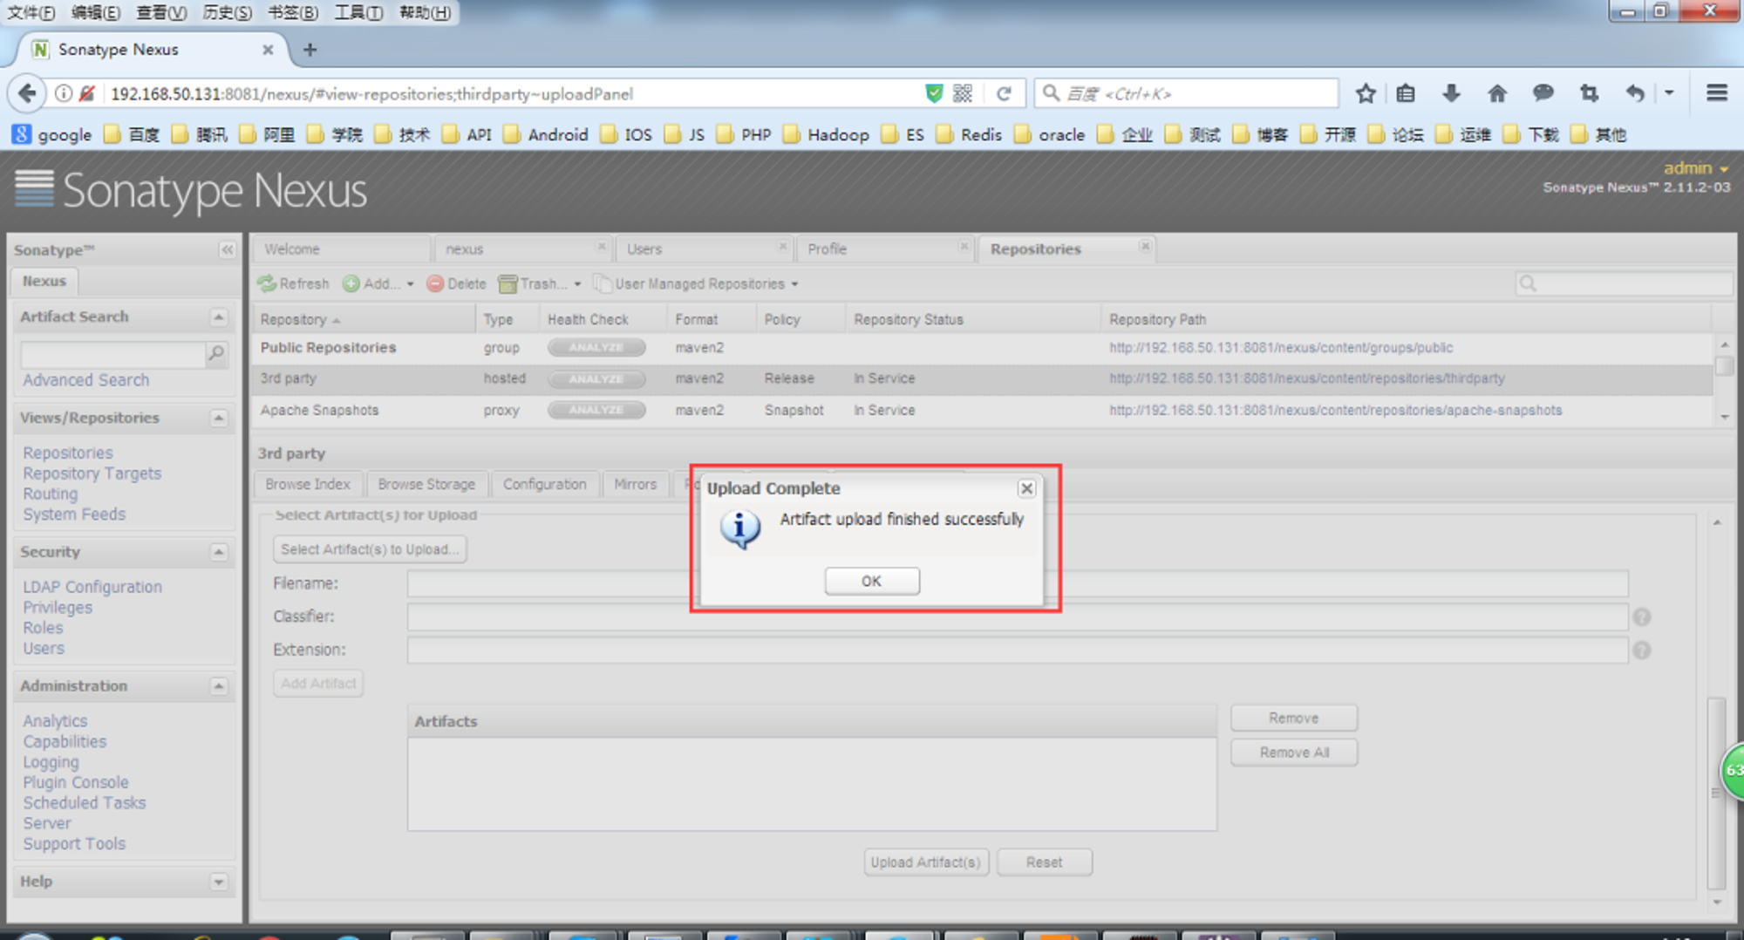Image resolution: width=1744 pixels, height=940 pixels.
Task: Go to the browser home icon
Action: click(1497, 93)
